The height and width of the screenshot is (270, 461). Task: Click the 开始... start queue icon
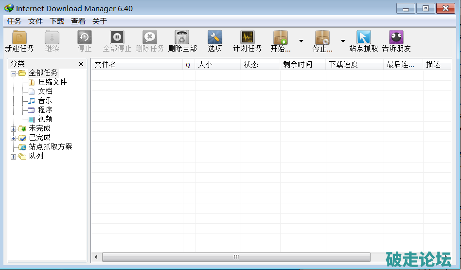[281, 37]
